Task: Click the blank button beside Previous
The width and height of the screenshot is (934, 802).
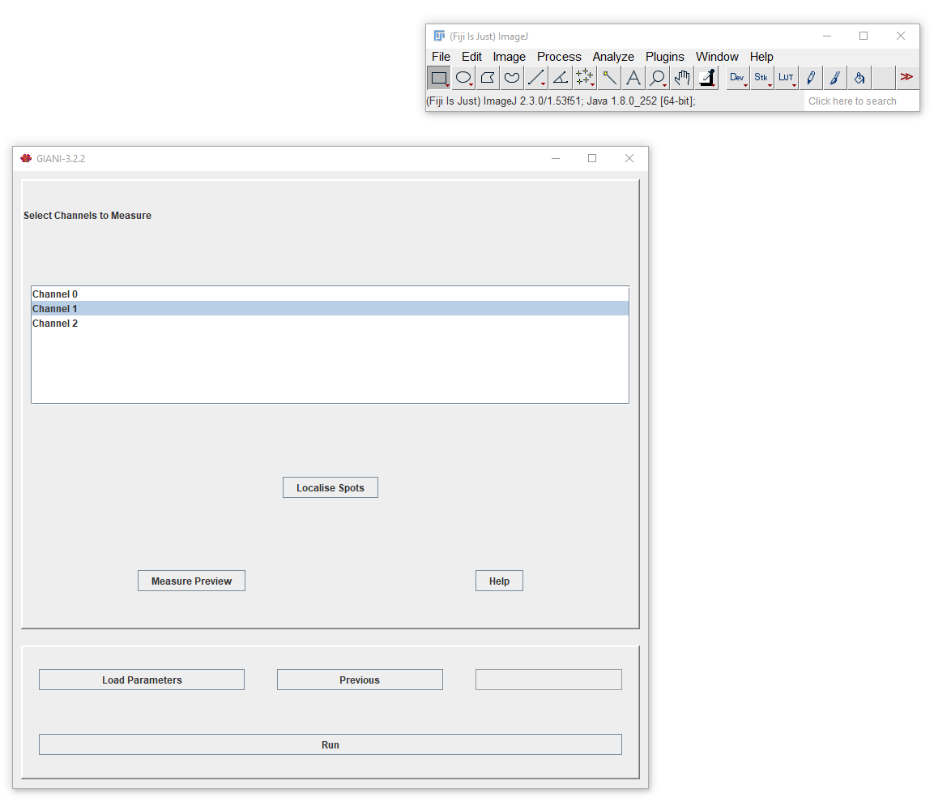Action: point(548,680)
